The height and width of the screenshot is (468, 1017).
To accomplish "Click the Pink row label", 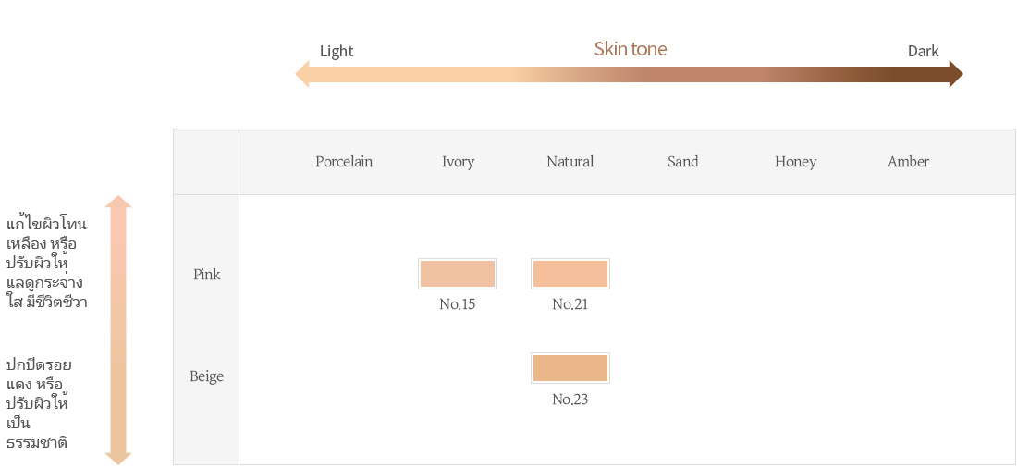I will [207, 275].
